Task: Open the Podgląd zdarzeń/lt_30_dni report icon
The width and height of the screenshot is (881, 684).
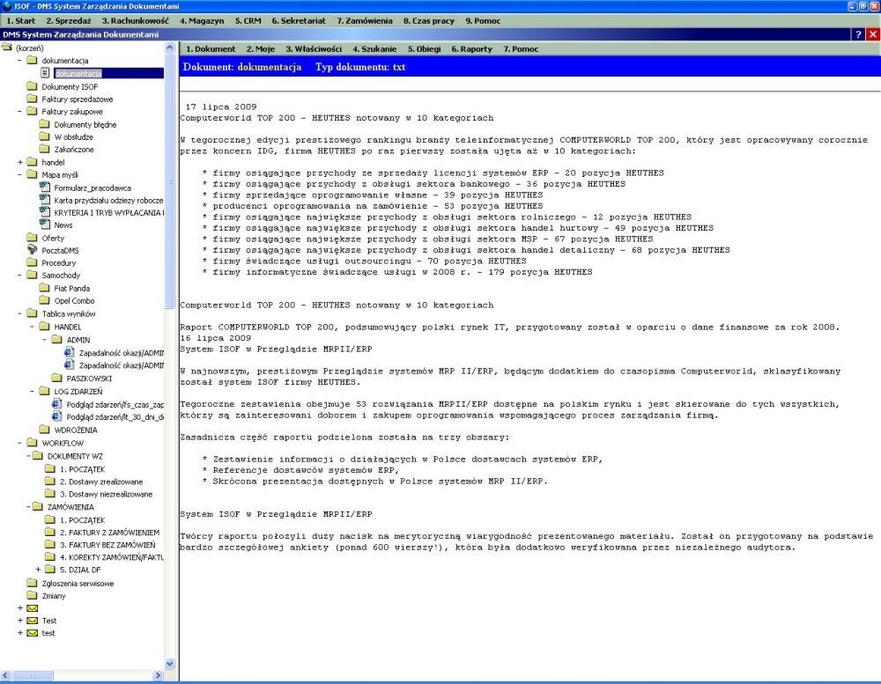Action: click(56, 416)
